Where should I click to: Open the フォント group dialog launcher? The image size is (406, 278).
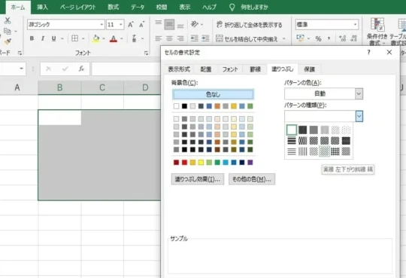pos(146,53)
